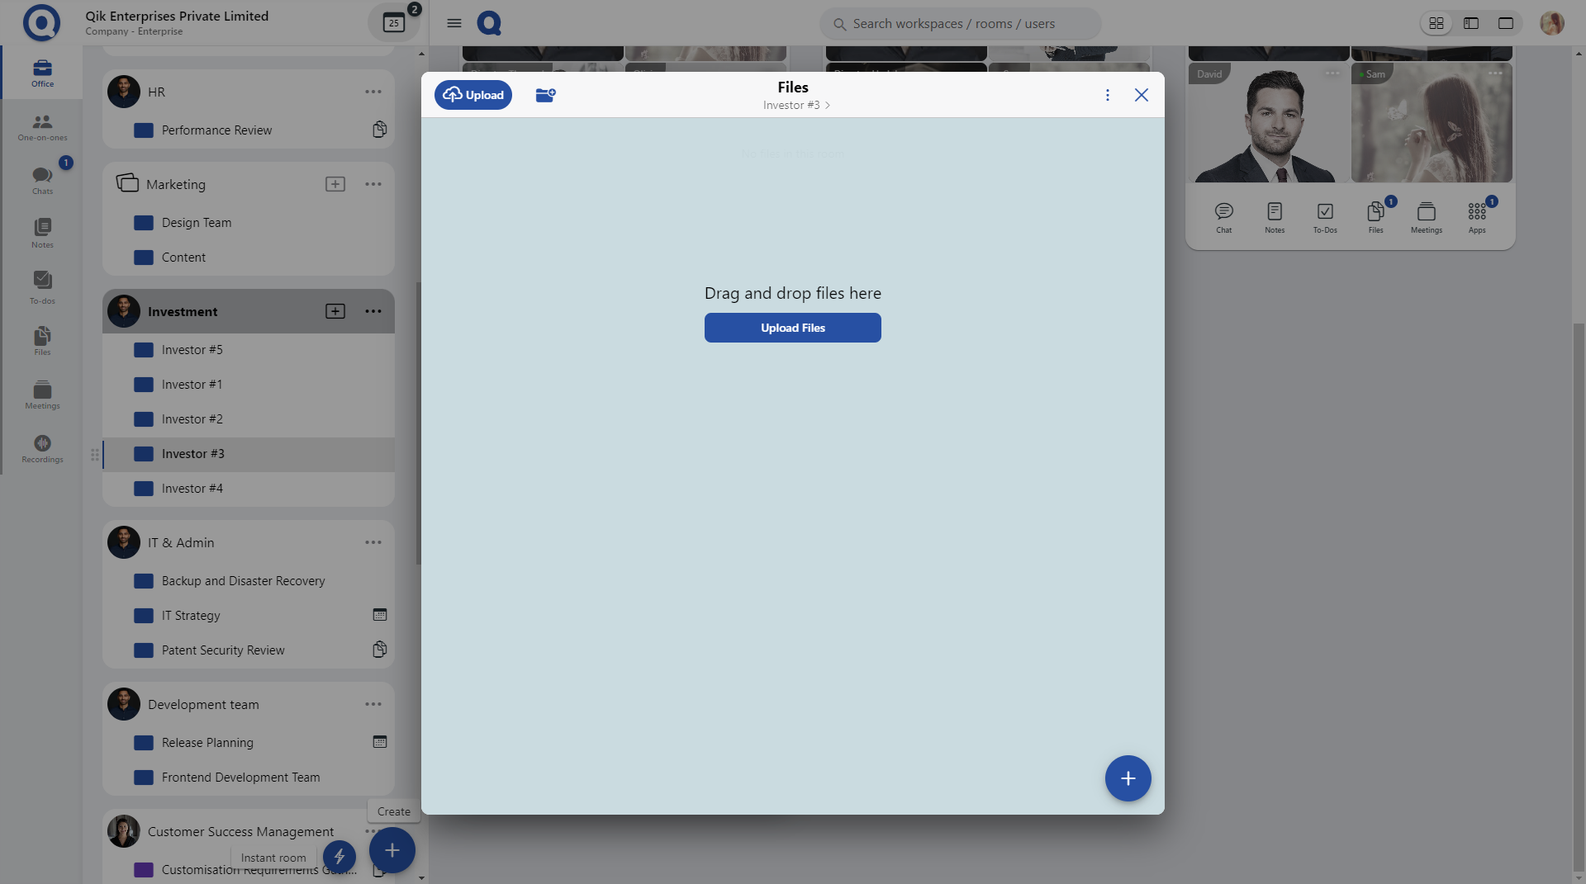
Task: Click the Instant room lightning icon
Action: (339, 857)
